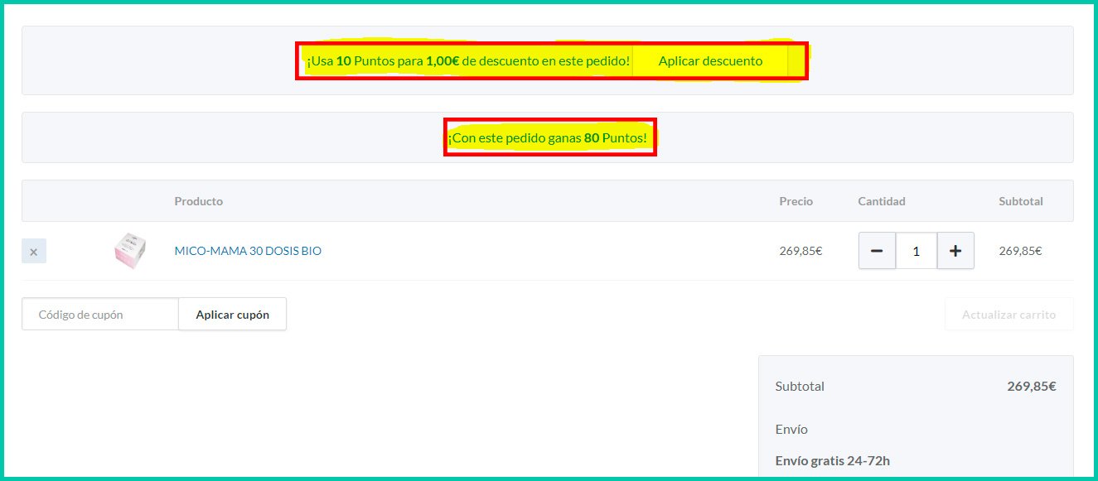This screenshot has height=481, width=1098.
Task: Select Envío gratis 24-72h shipping option
Action: click(832, 461)
